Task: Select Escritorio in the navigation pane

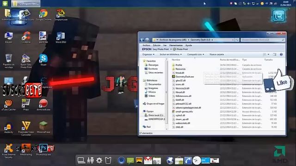Action: click(151, 69)
